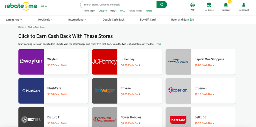Expand the Categories menu
Screen dimensions: 256x127
pos(14,20)
